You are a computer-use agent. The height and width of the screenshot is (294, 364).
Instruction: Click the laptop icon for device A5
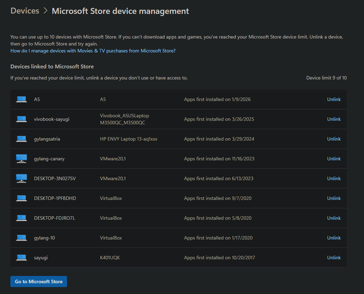21,99
